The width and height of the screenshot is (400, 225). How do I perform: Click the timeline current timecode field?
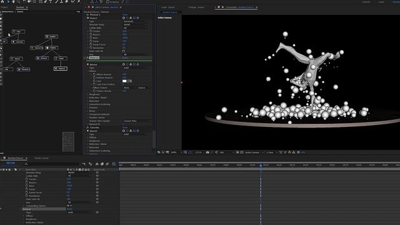tap(11, 163)
